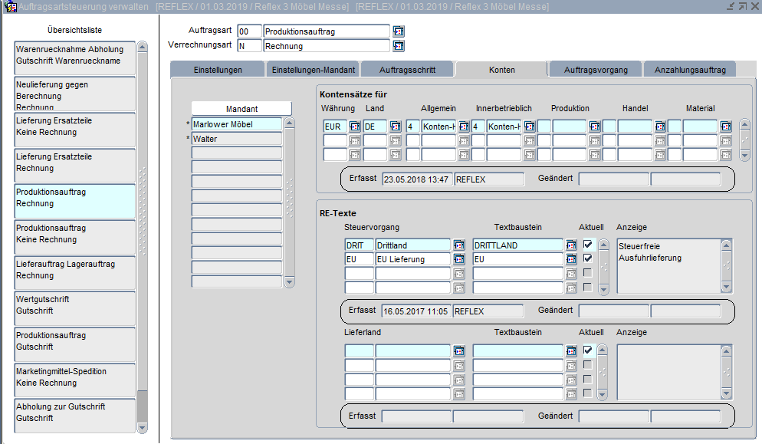Open lookup icon for Drittland Steuervorgang
Image resolution: width=762 pixels, height=444 pixels.
click(x=459, y=245)
